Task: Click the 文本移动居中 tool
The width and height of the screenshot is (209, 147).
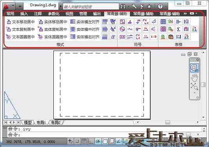Action: pyautogui.click(x=21, y=22)
